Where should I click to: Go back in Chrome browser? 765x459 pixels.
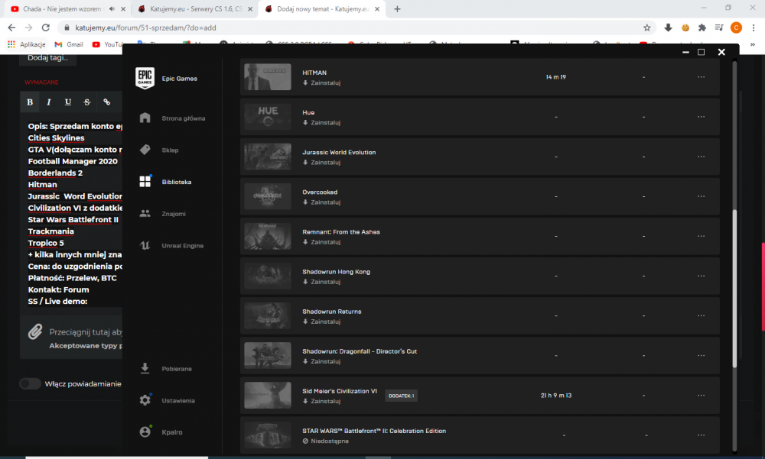[x=11, y=27]
